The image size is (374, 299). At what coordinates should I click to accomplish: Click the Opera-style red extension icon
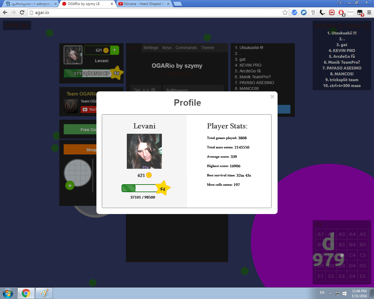click(341, 13)
